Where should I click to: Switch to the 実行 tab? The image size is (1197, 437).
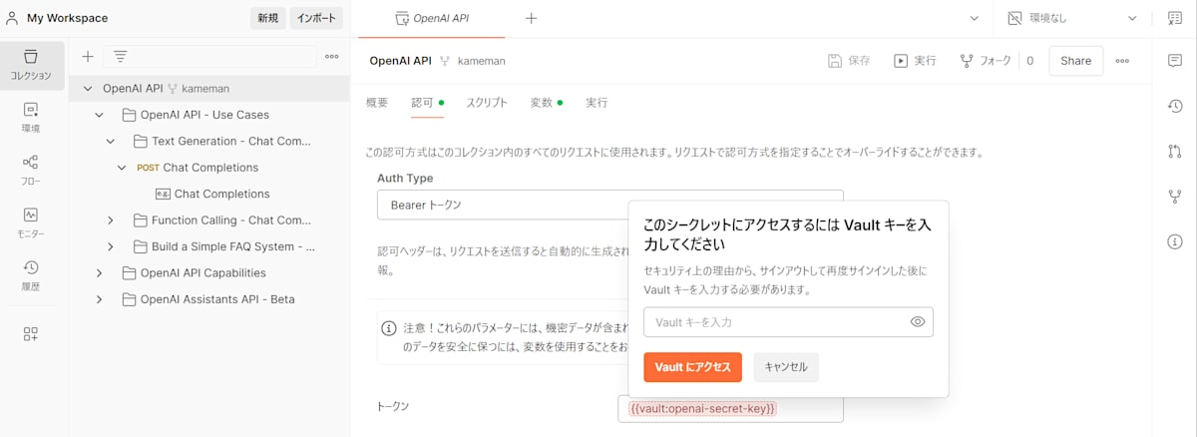[597, 103]
